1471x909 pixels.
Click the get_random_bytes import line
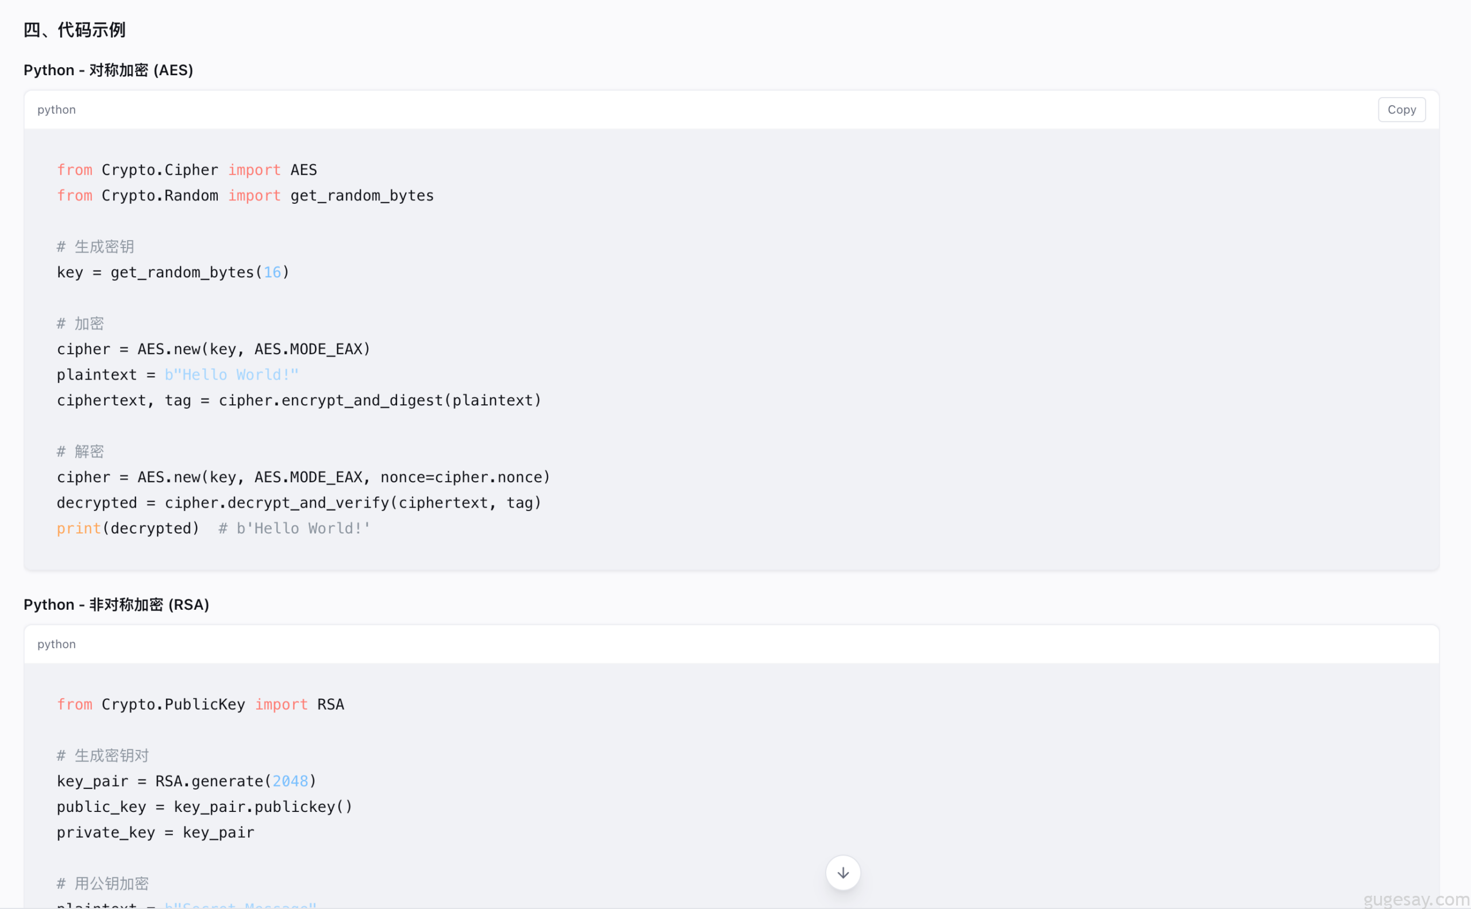[x=245, y=196]
